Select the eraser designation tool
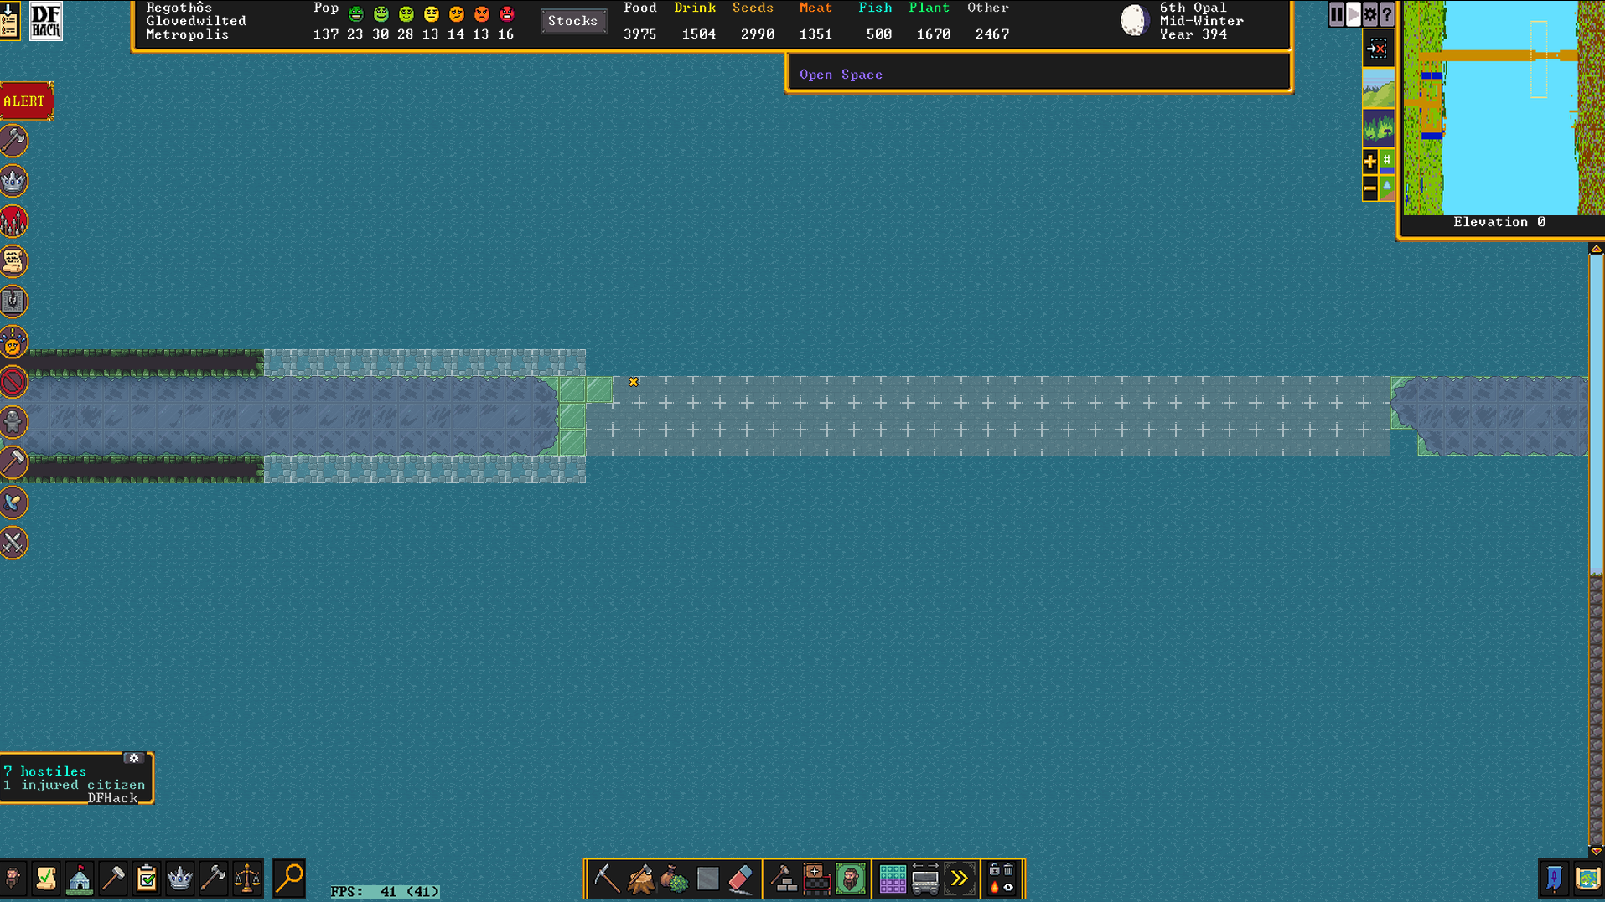This screenshot has height=902, width=1605. click(x=742, y=879)
